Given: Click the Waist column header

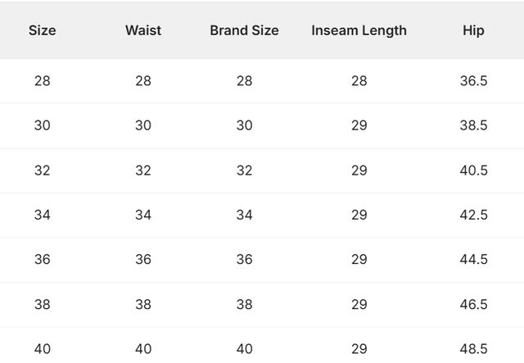Looking at the screenshot, I should pyautogui.click(x=143, y=30).
